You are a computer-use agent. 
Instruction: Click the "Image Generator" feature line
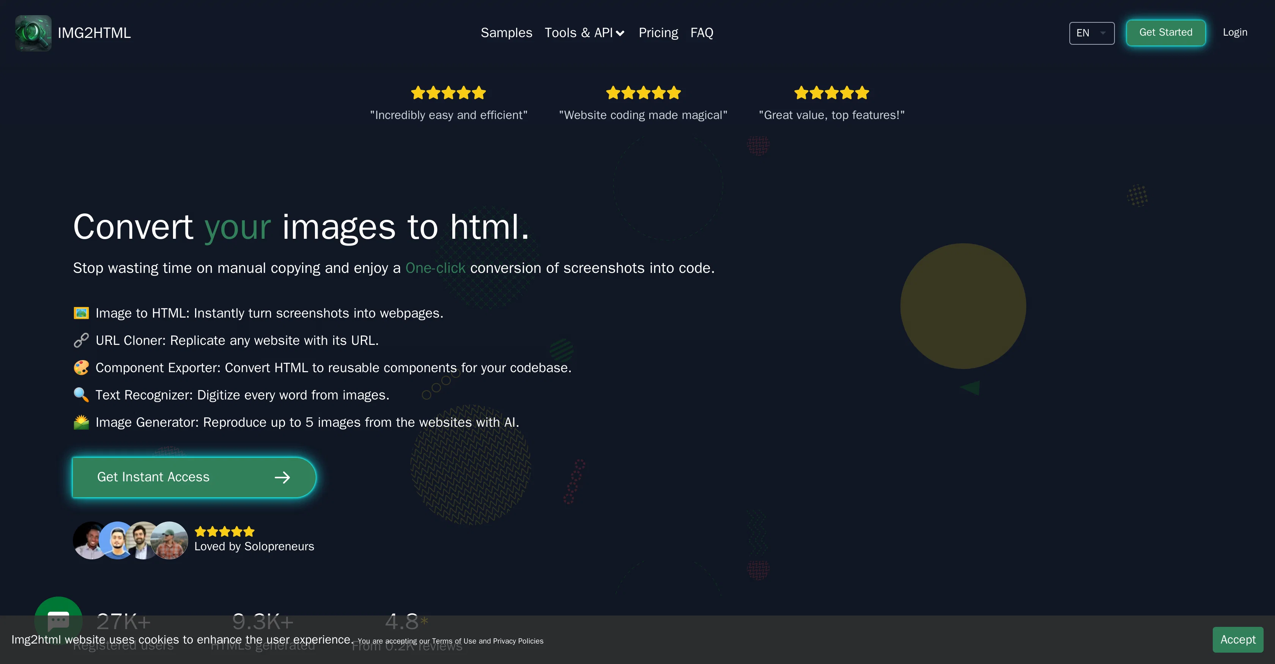[x=307, y=422]
